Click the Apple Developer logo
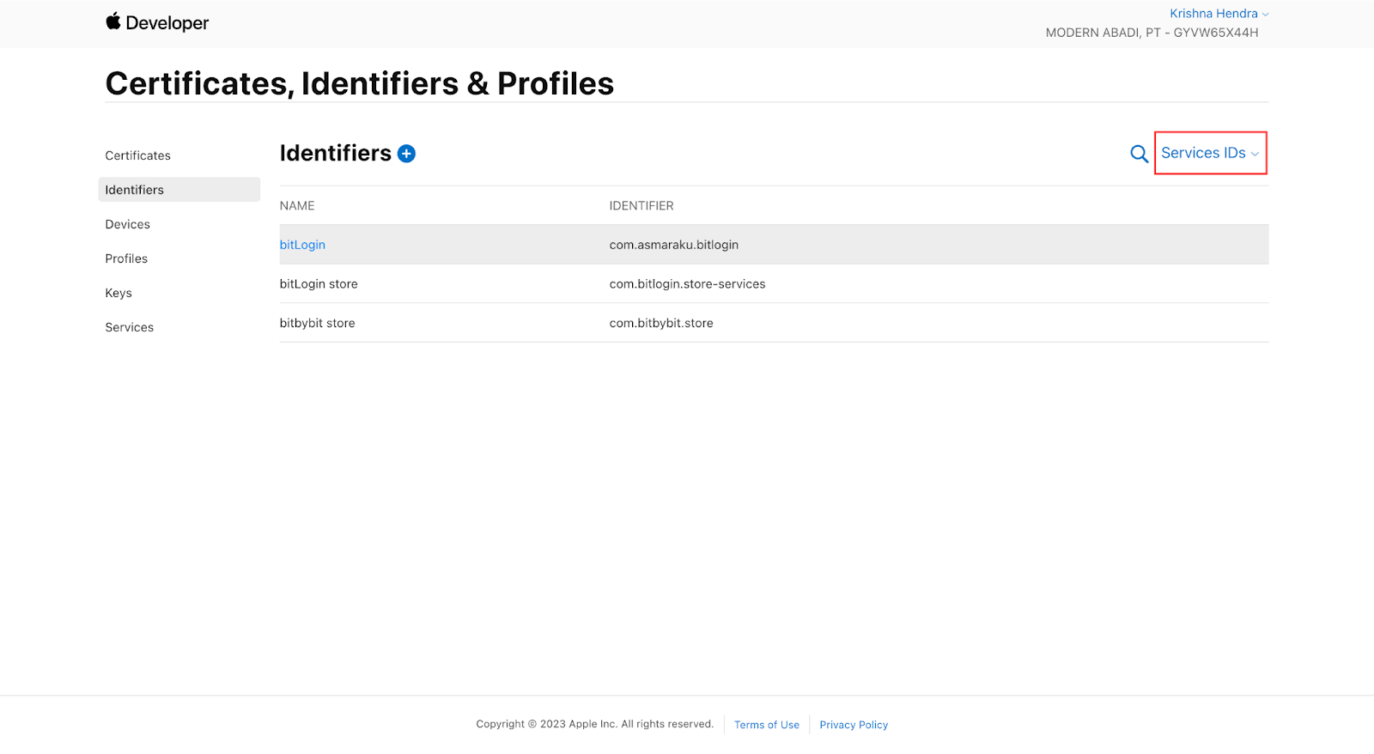Image resolution: width=1374 pixels, height=754 pixels. pyautogui.click(x=157, y=22)
